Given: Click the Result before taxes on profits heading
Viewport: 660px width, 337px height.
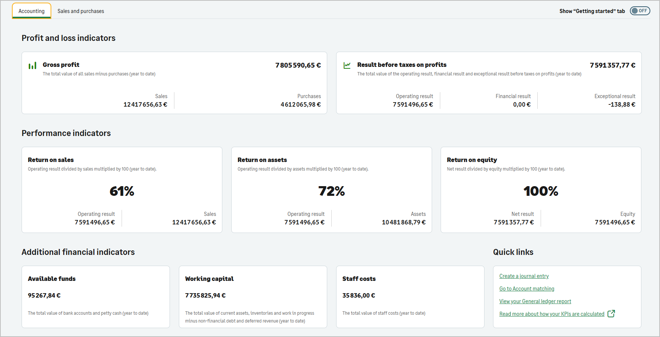Looking at the screenshot, I should click(402, 65).
